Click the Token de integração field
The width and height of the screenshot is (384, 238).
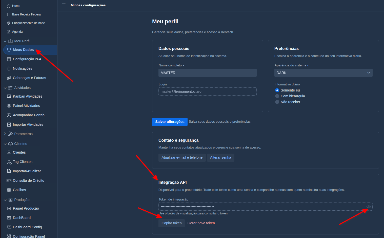[266, 207]
